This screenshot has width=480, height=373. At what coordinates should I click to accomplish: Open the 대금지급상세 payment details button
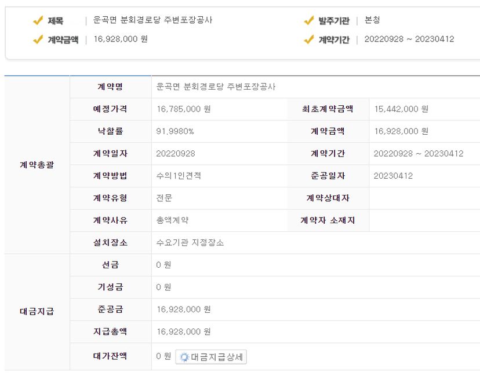[x=211, y=357]
